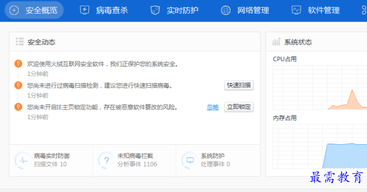The height and width of the screenshot is (192, 367).
Task: Open 病毒实时防御 panel text
Action: 52,155
